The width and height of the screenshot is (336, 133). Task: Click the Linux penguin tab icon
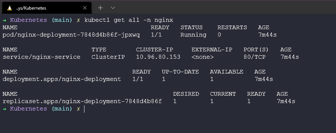tap(9, 8)
